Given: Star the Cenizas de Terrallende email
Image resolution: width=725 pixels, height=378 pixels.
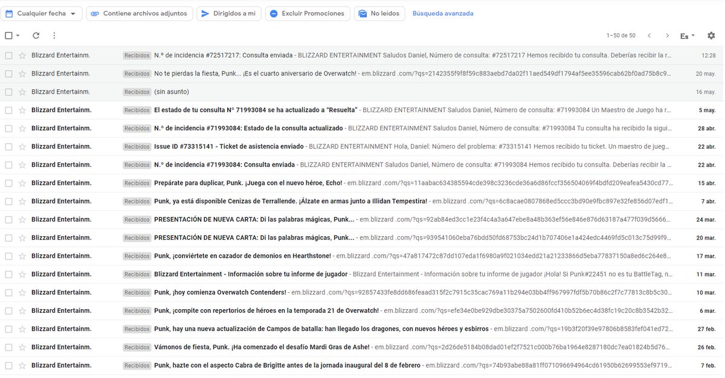Looking at the screenshot, I should [x=22, y=201].
